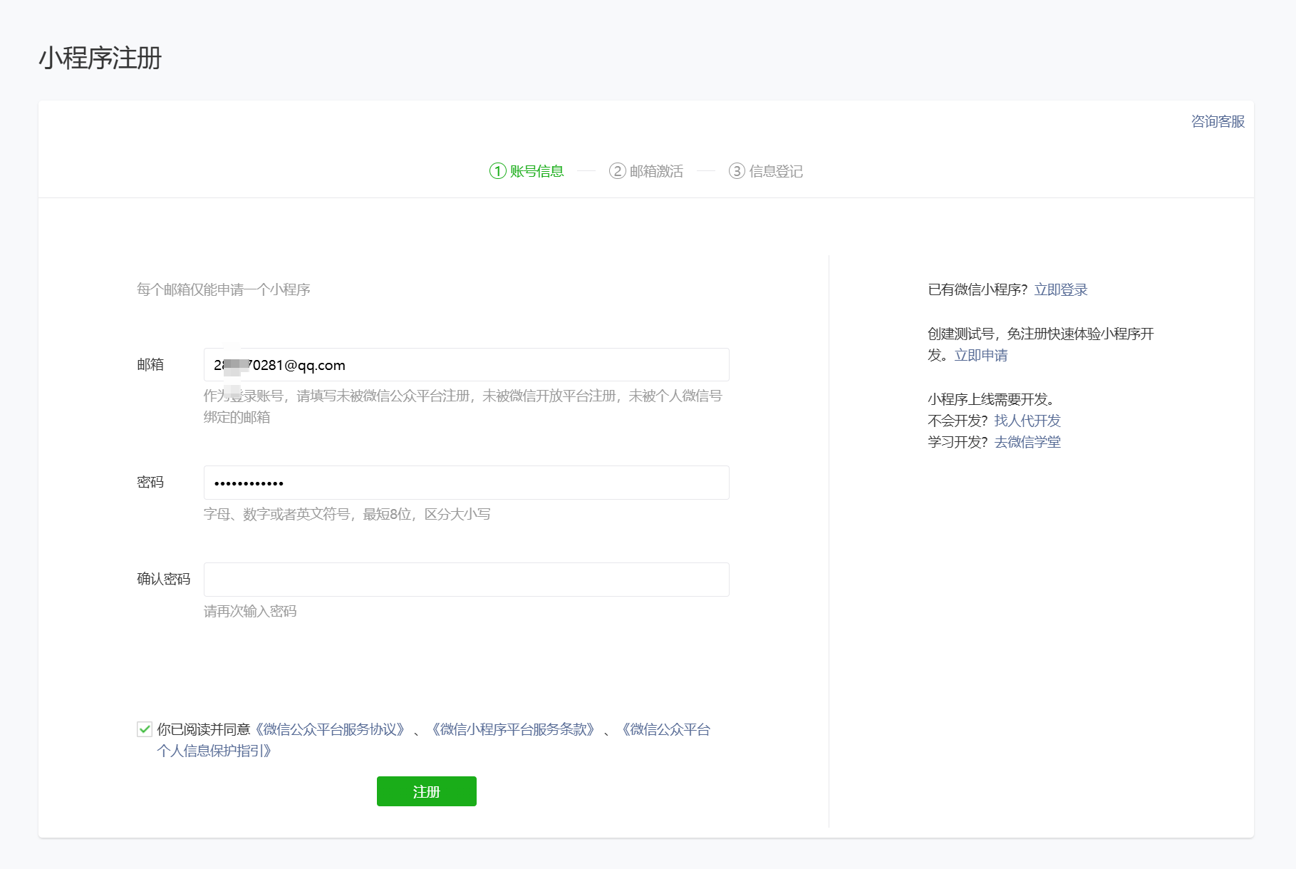The image size is (1296, 869).
Task: Click 立即申请 test account link
Action: (981, 355)
